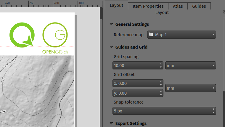The image size is (225, 127).
Task: Open the Grid spacing unit dropdown
Action: pyautogui.click(x=190, y=66)
